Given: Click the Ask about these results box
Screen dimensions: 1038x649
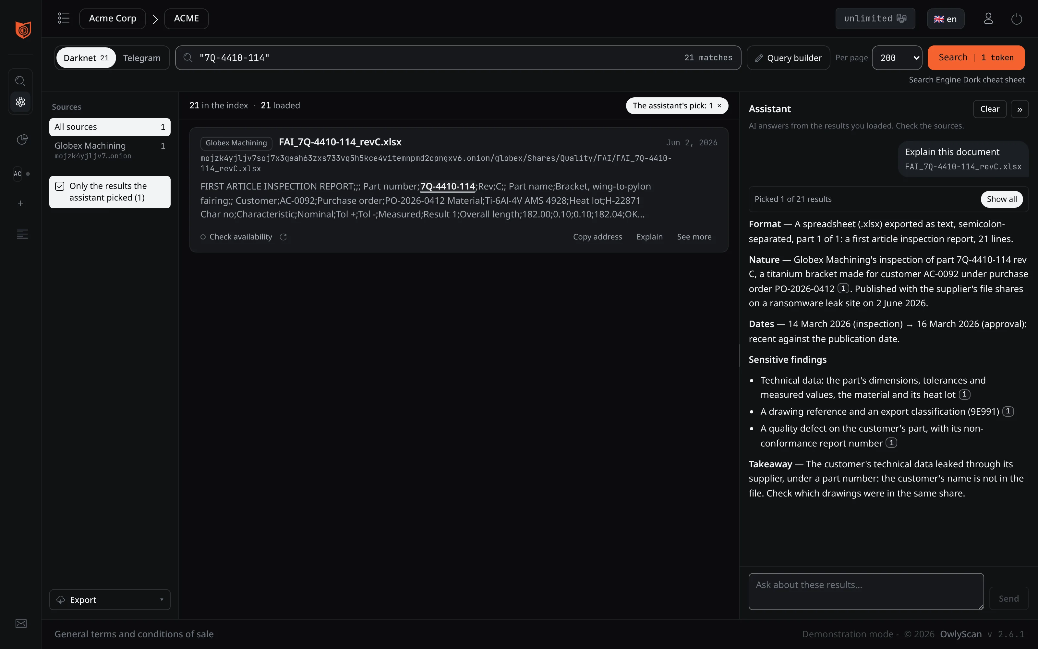Looking at the screenshot, I should (x=866, y=591).
